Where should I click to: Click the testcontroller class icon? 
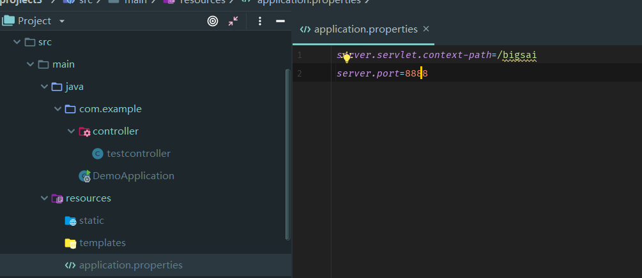pos(98,154)
